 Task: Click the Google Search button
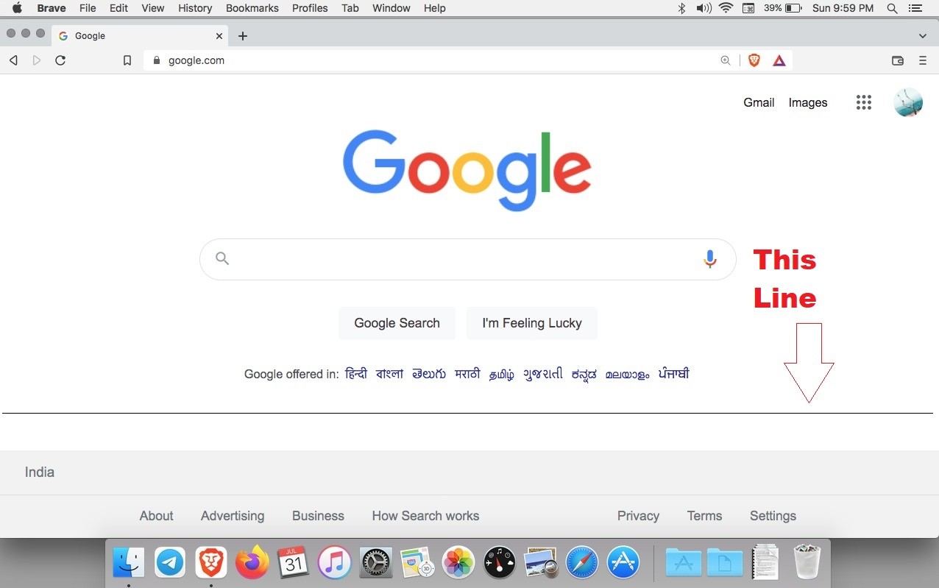point(397,323)
